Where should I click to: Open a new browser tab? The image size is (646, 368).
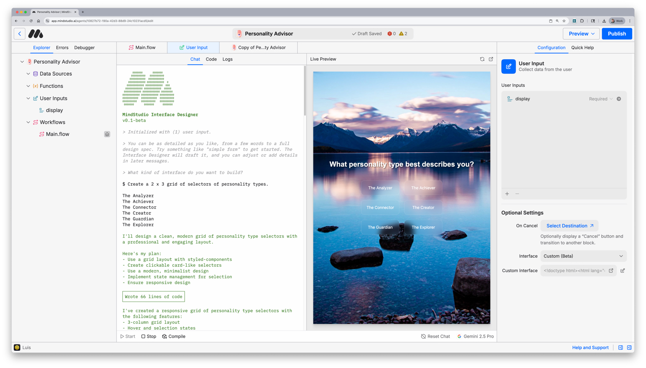tap(83, 12)
